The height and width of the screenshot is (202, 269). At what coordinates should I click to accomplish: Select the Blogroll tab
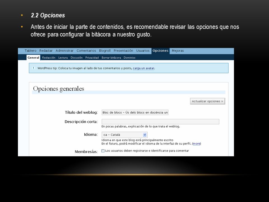pyautogui.click(x=105, y=51)
